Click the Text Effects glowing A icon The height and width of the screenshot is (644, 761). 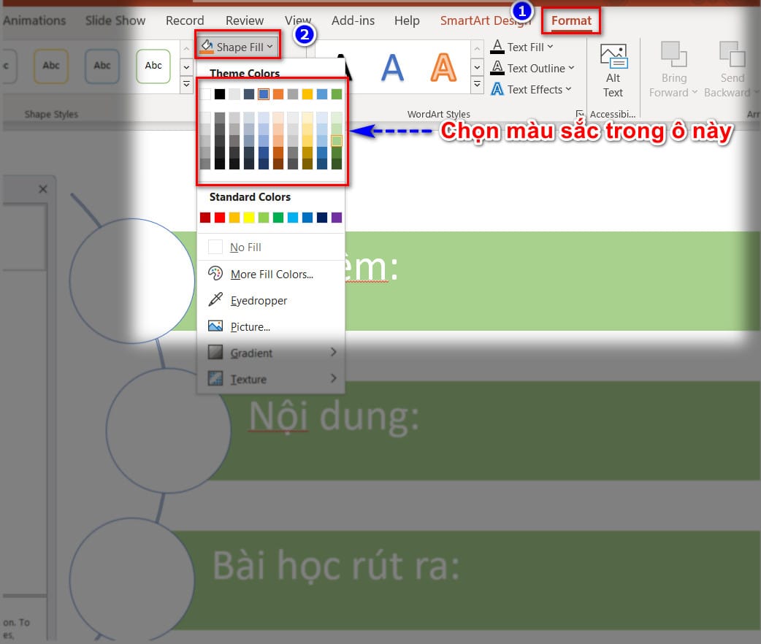[497, 89]
